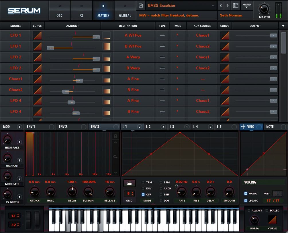Screen dimensions: 288x233
Task: Select the NOTE tab
Action: [275, 127]
